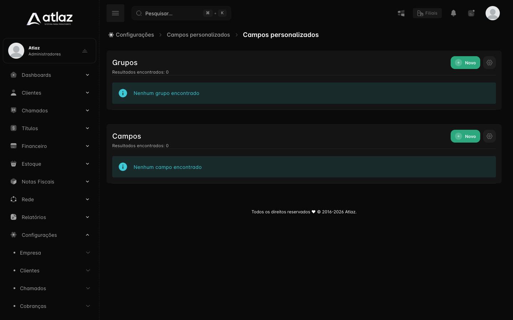Open the Filiais button in the header
Viewport: 513px width, 320px height.
427,13
